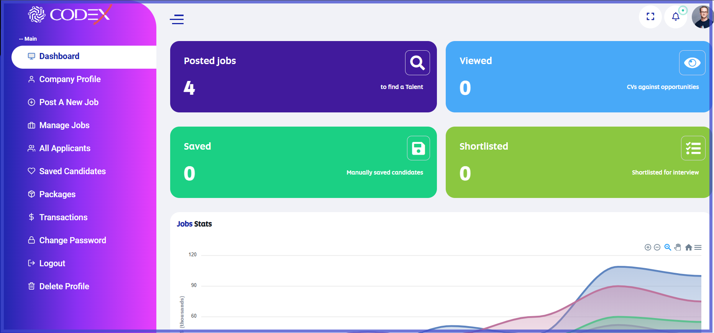Open the user profile avatar
This screenshot has height=333, width=714.
[x=703, y=17]
